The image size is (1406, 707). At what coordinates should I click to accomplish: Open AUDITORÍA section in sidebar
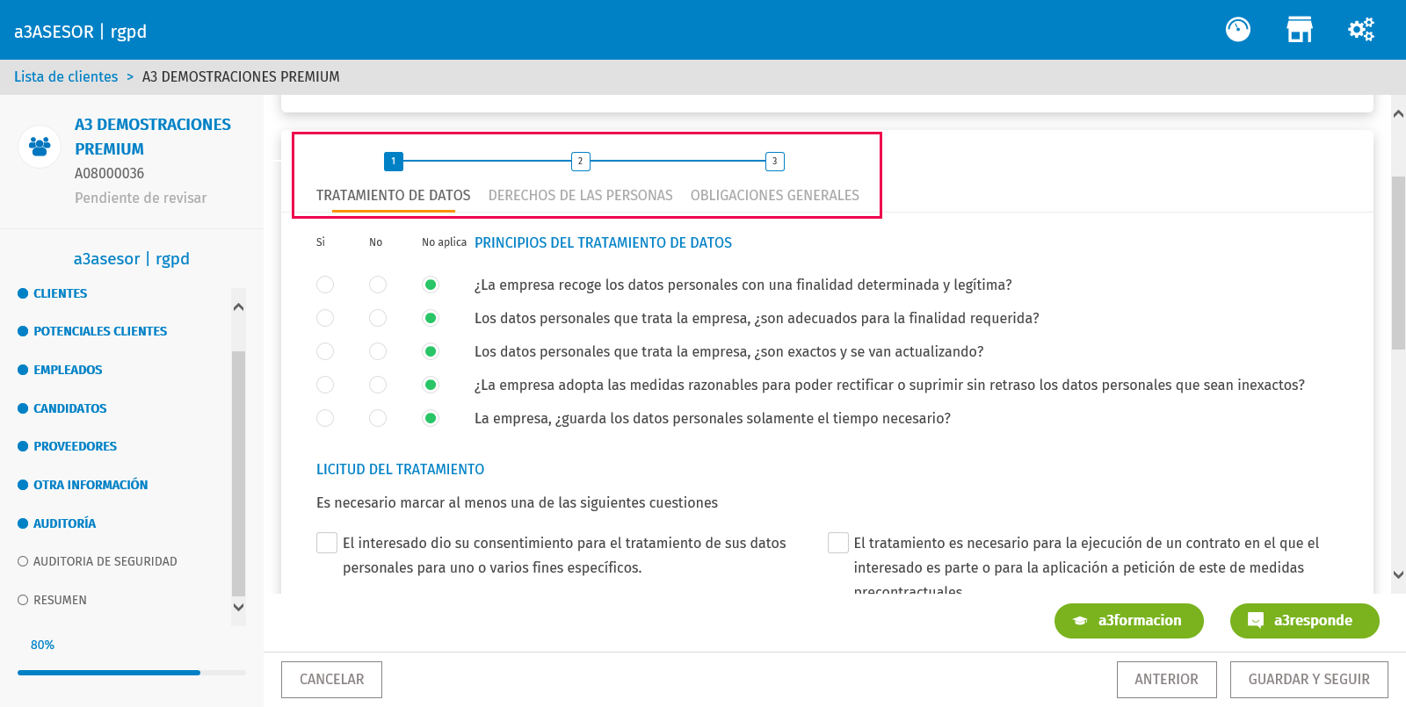(65, 523)
